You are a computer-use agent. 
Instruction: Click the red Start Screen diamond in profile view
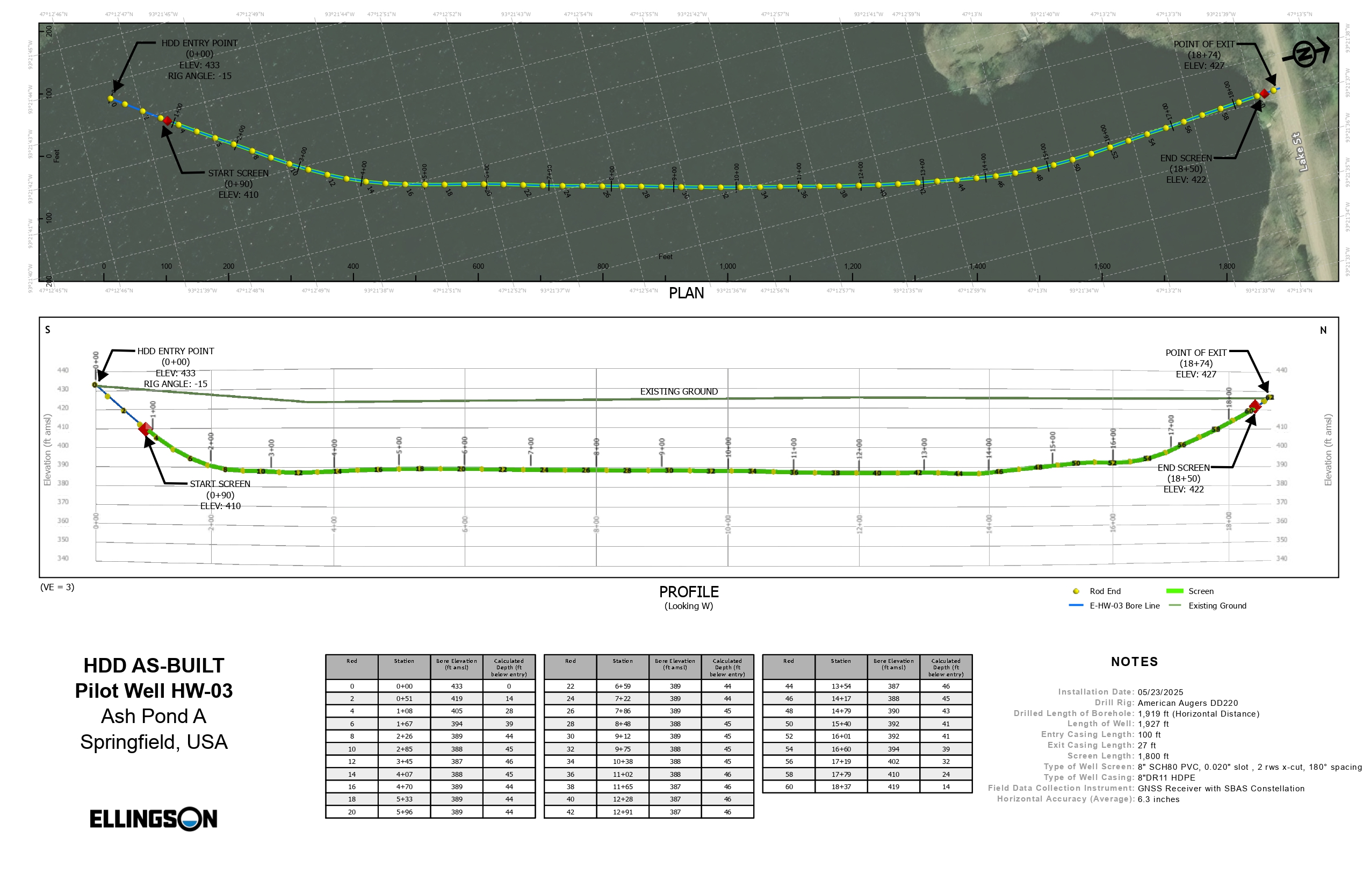coord(145,428)
